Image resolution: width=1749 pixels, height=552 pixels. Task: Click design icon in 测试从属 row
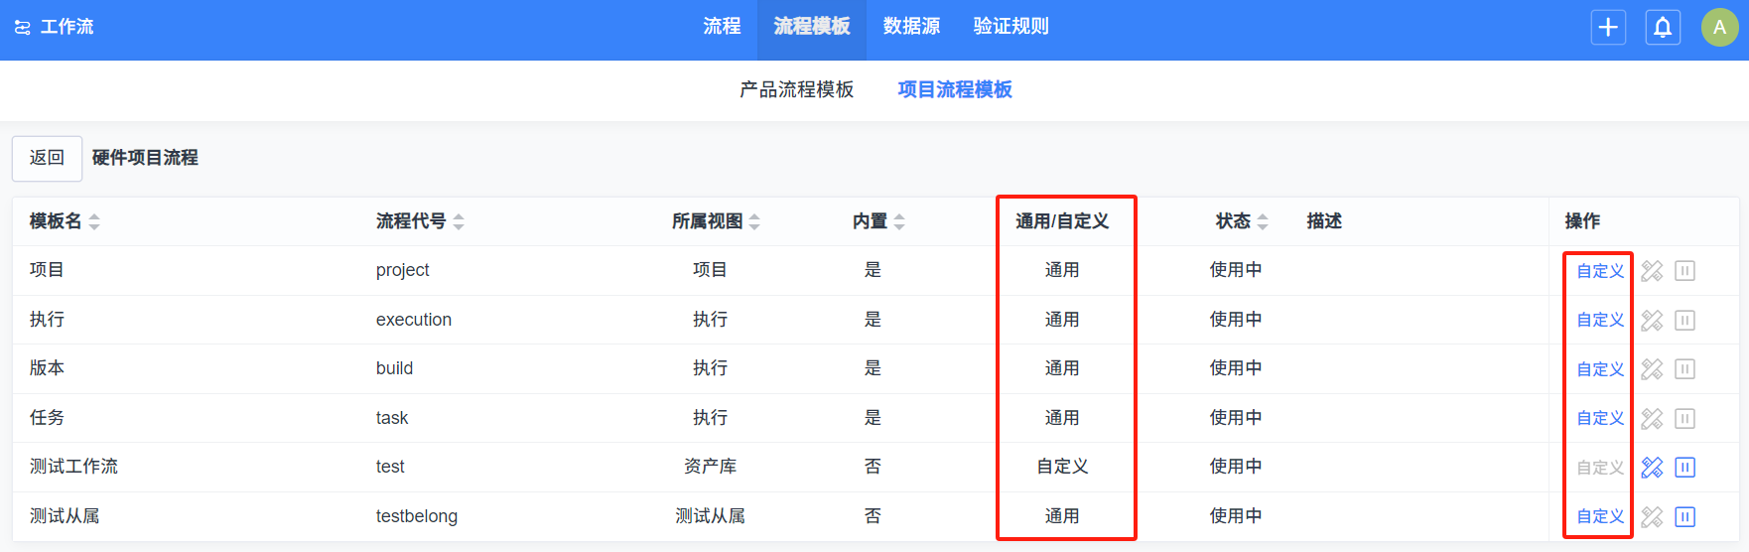1652,516
